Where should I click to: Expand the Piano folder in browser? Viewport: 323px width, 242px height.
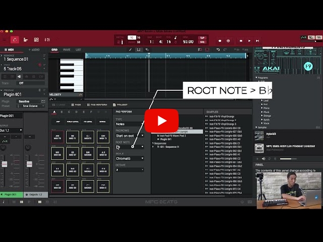(x=262, y=108)
